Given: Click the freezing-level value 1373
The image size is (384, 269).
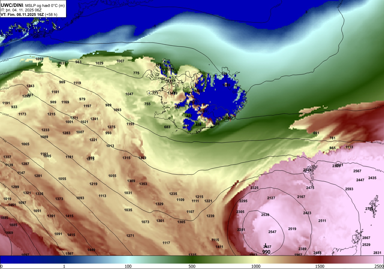Looking at the screenshot, I should click(x=59, y=199).
